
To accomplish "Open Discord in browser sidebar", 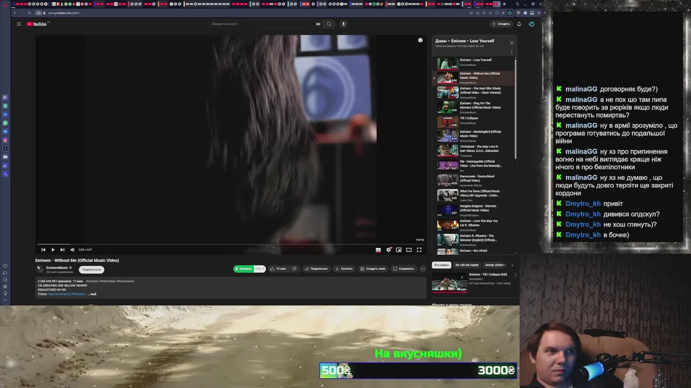I will pyautogui.click(x=5, y=157).
